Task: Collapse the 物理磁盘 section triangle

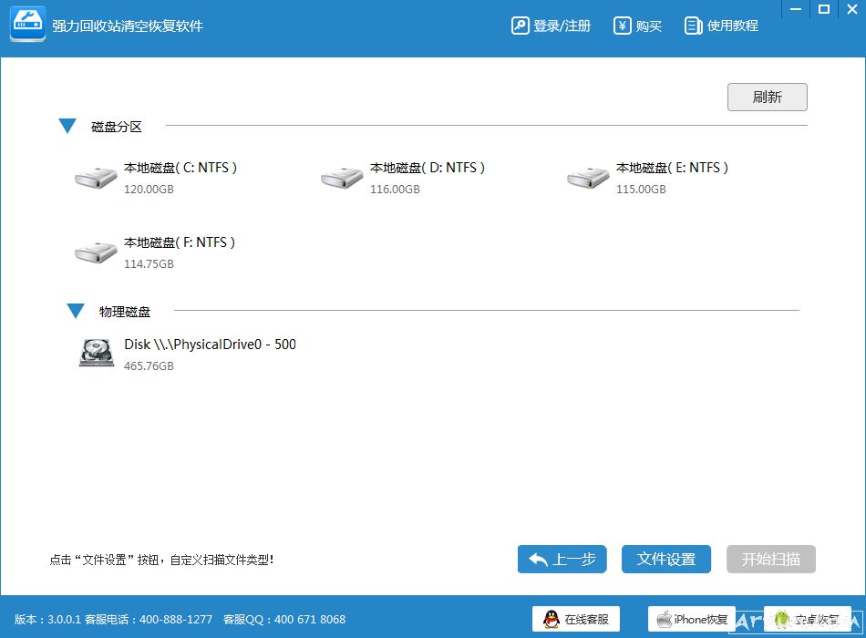Action: [x=75, y=311]
